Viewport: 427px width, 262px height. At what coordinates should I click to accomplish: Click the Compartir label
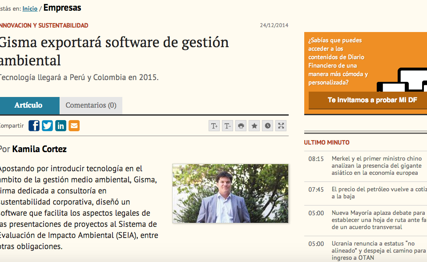pyautogui.click(x=12, y=126)
